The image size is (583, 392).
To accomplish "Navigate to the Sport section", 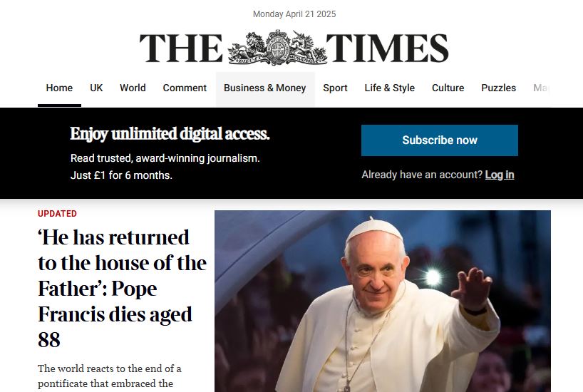I will (335, 88).
